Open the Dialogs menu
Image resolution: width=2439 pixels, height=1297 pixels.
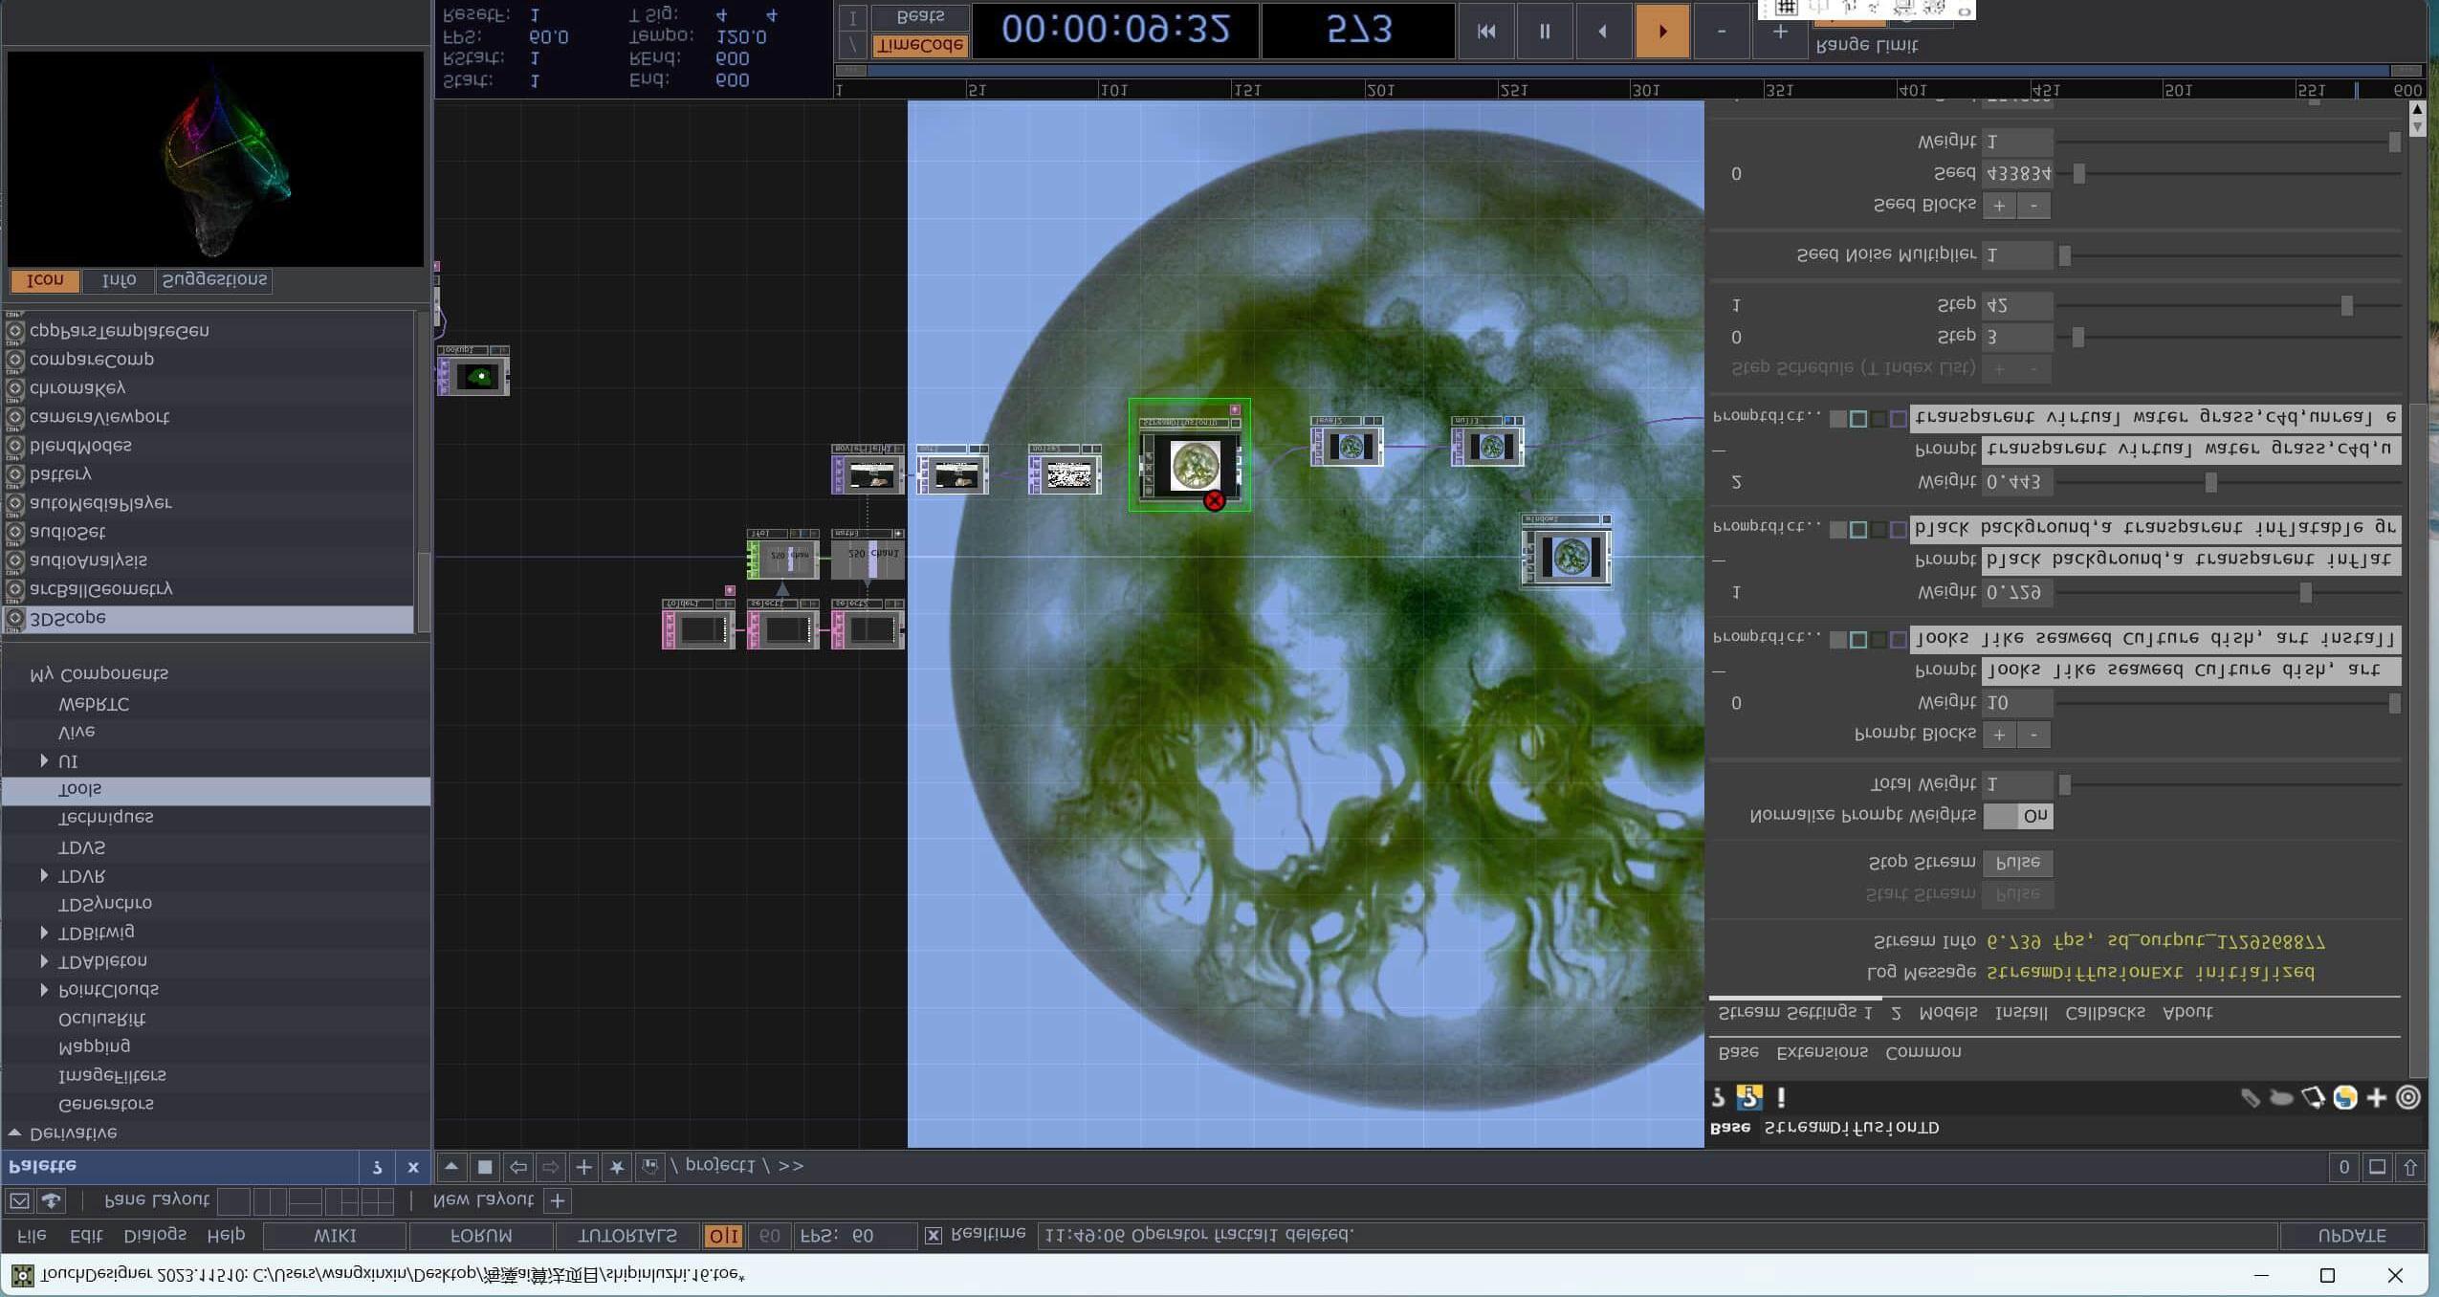[x=155, y=1235]
